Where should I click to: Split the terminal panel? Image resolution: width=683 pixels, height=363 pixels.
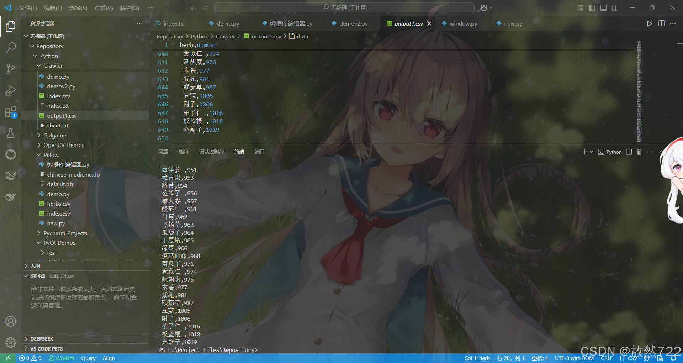(x=629, y=152)
